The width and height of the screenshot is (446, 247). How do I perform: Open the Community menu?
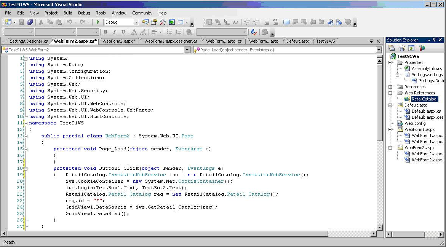[142, 13]
